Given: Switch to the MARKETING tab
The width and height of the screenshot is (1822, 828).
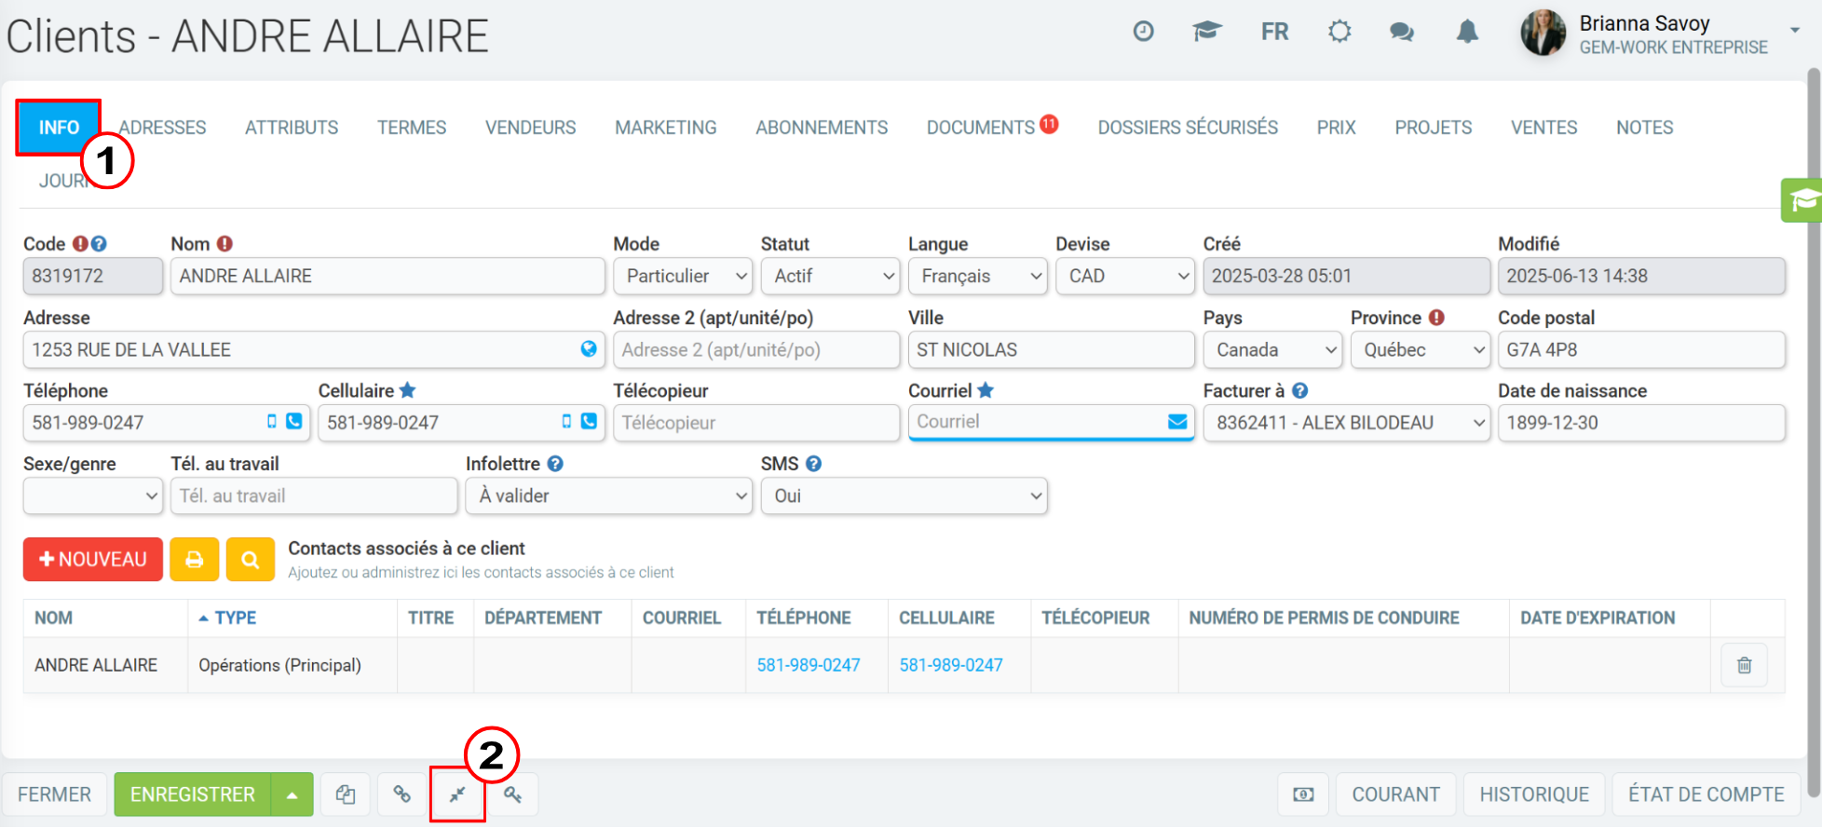Looking at the screenshot, I should (x=665, y=128).
